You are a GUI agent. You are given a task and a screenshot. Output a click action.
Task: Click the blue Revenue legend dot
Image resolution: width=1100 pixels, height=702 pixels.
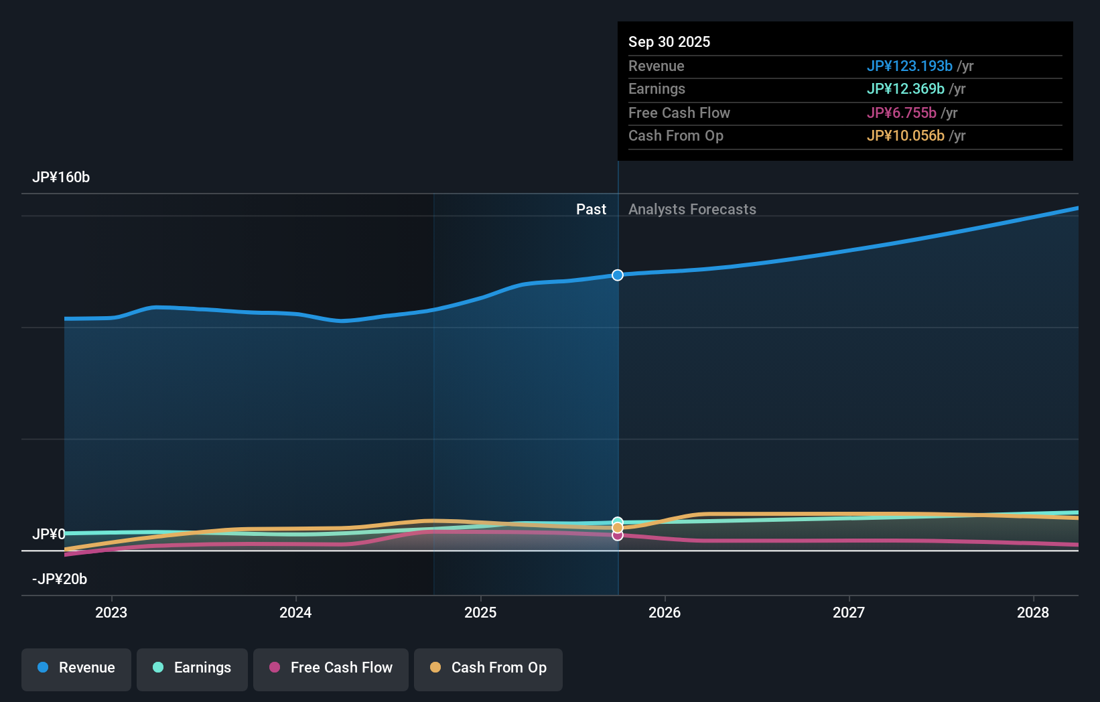[x=43, y=668]
